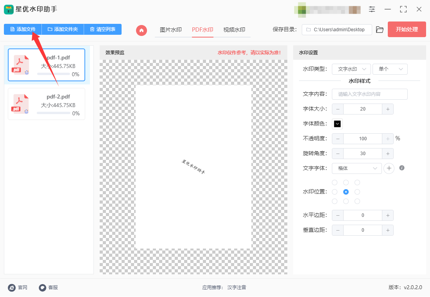
Task: Click the save directory path field
Action: pos(337,30)
